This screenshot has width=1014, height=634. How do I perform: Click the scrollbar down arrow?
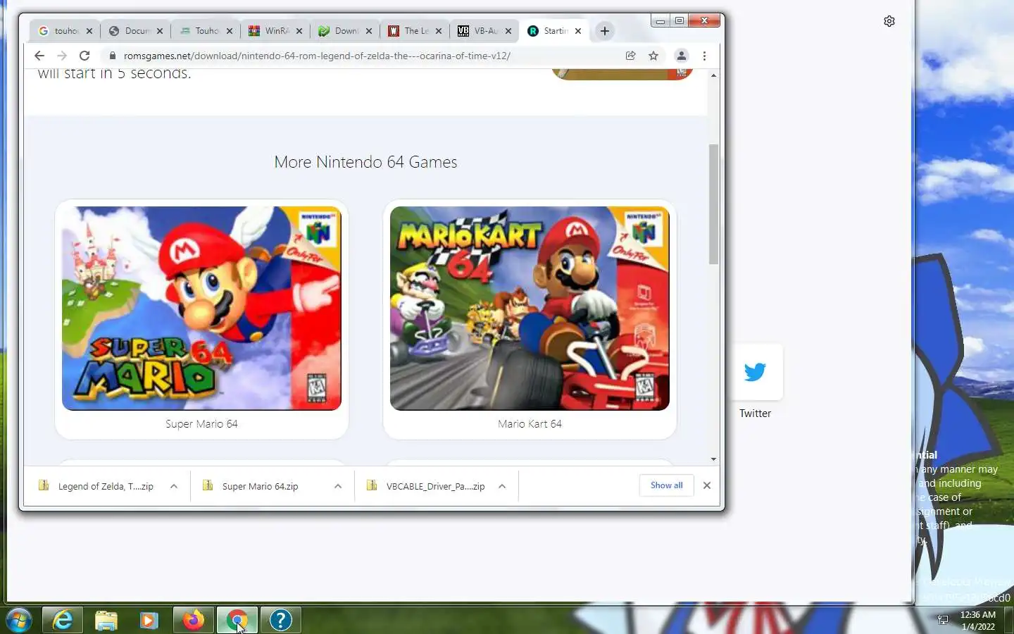click(713, 459)
